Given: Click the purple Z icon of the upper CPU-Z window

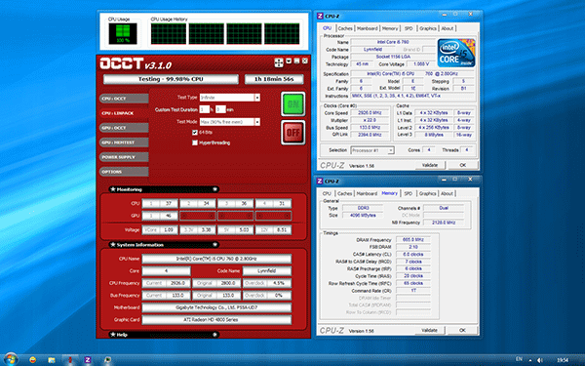Looking at the screenshot, I should point(320,16).
